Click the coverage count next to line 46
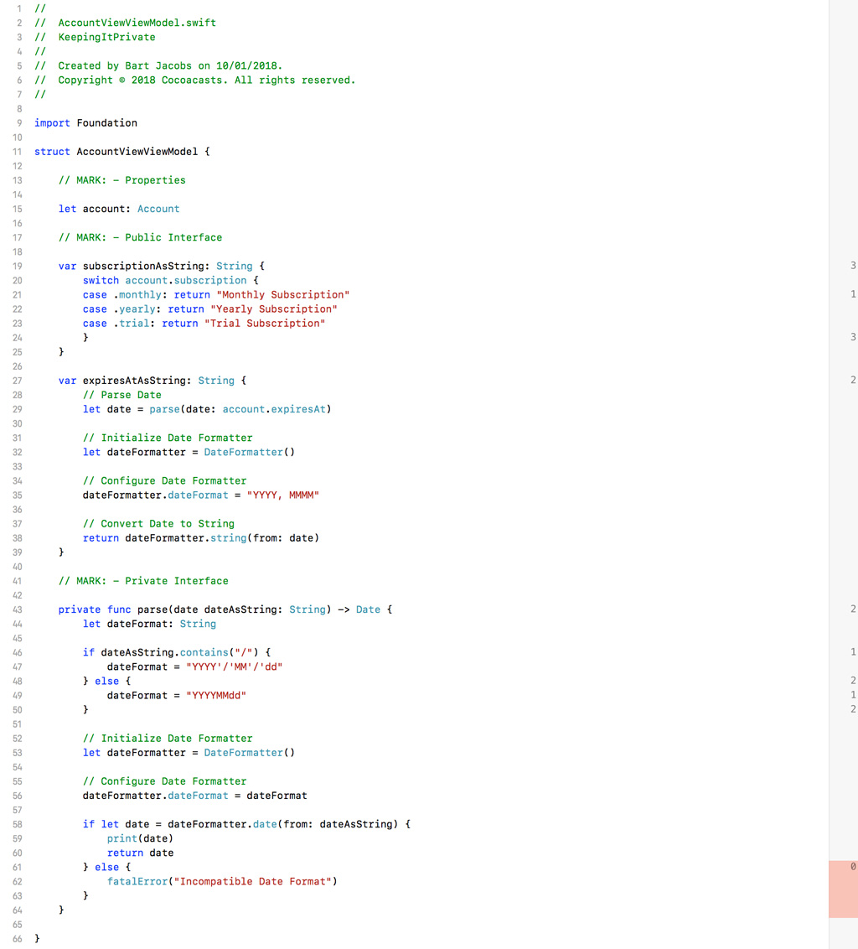 point(852,651)
